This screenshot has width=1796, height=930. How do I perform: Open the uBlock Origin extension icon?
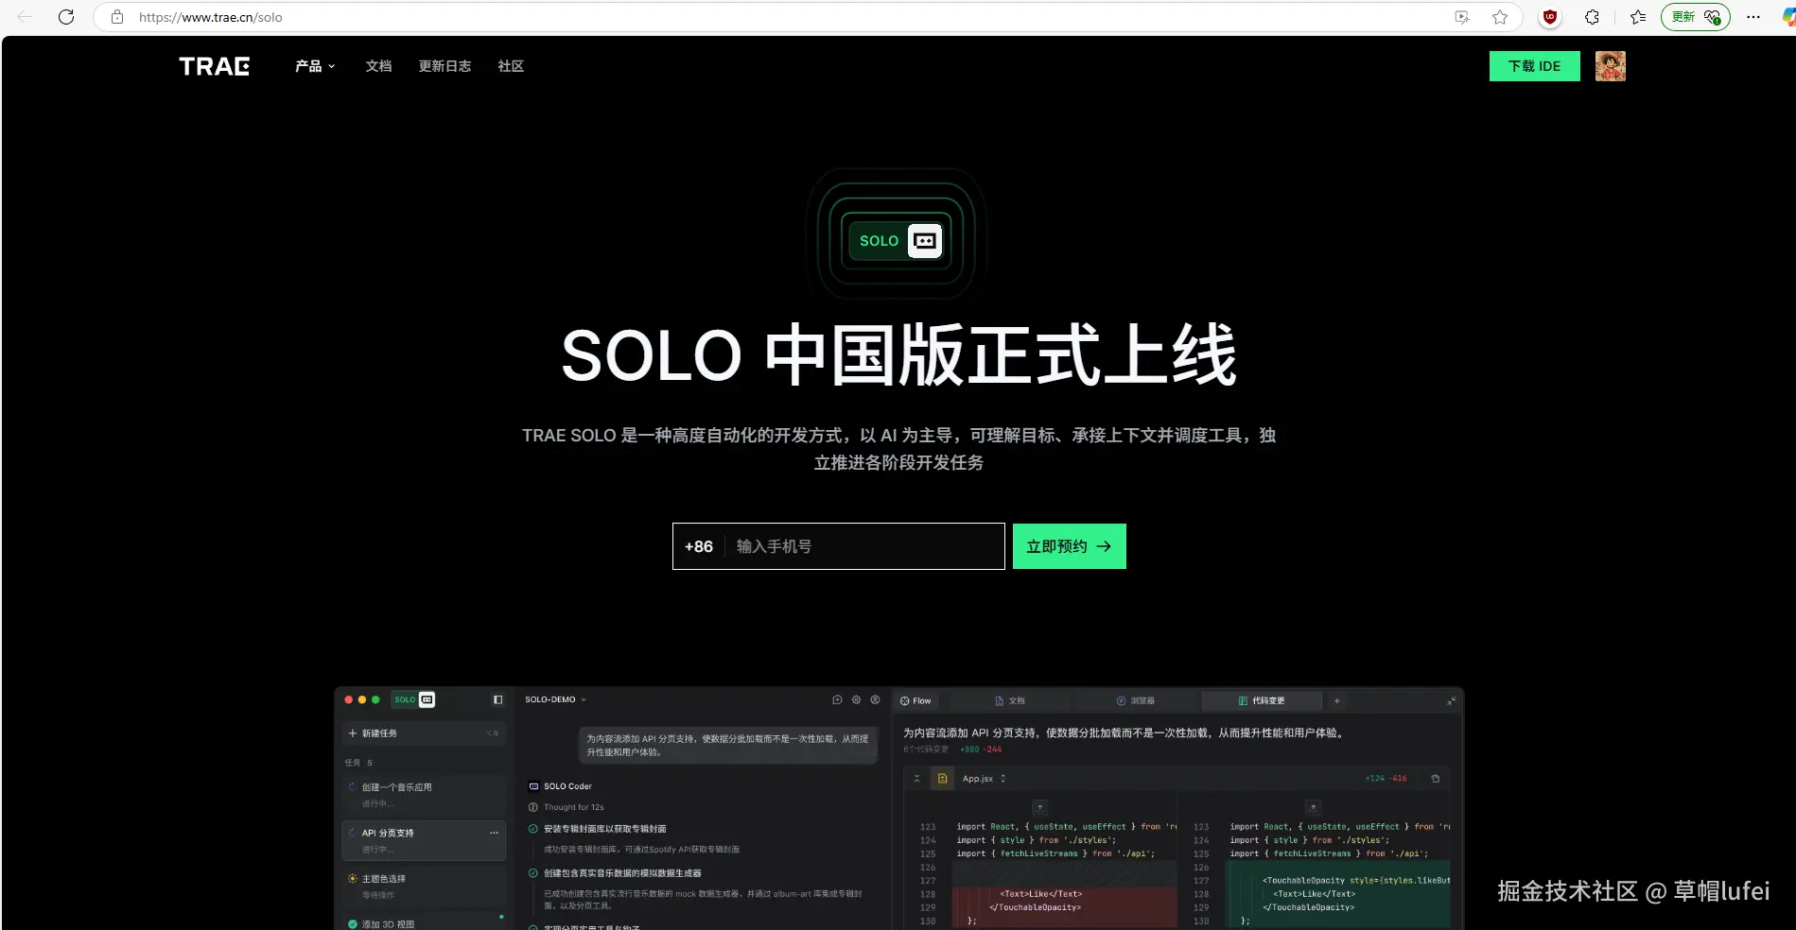[1549, 17]
